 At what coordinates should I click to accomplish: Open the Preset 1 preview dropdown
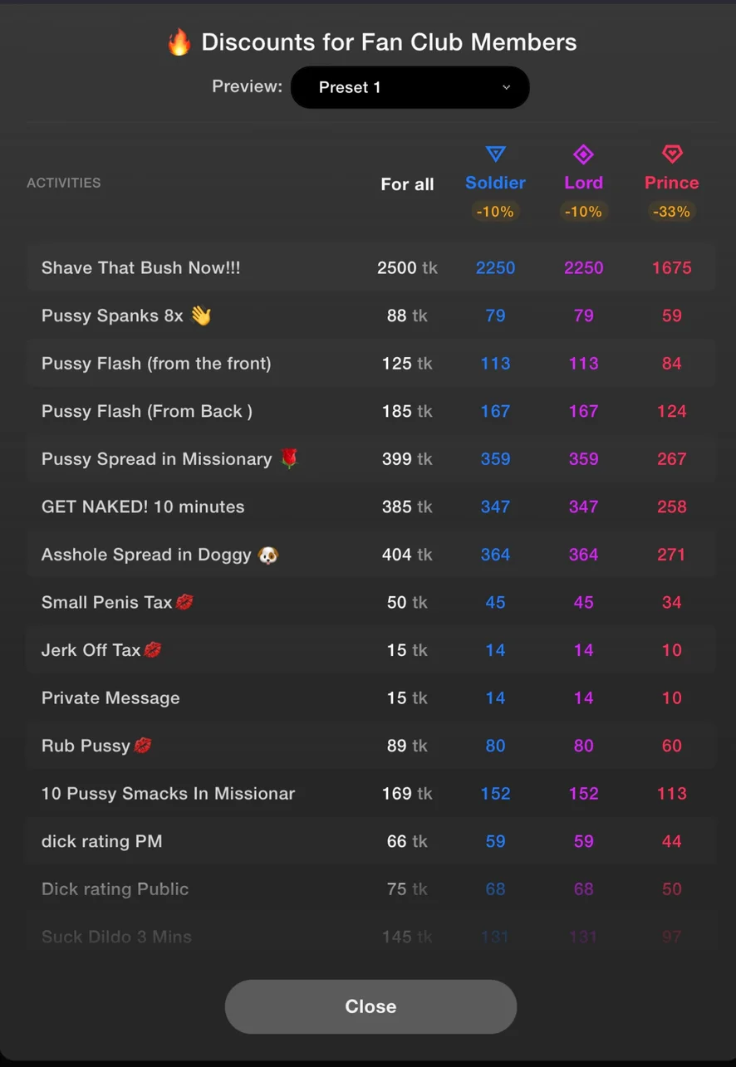coord(410,87)
